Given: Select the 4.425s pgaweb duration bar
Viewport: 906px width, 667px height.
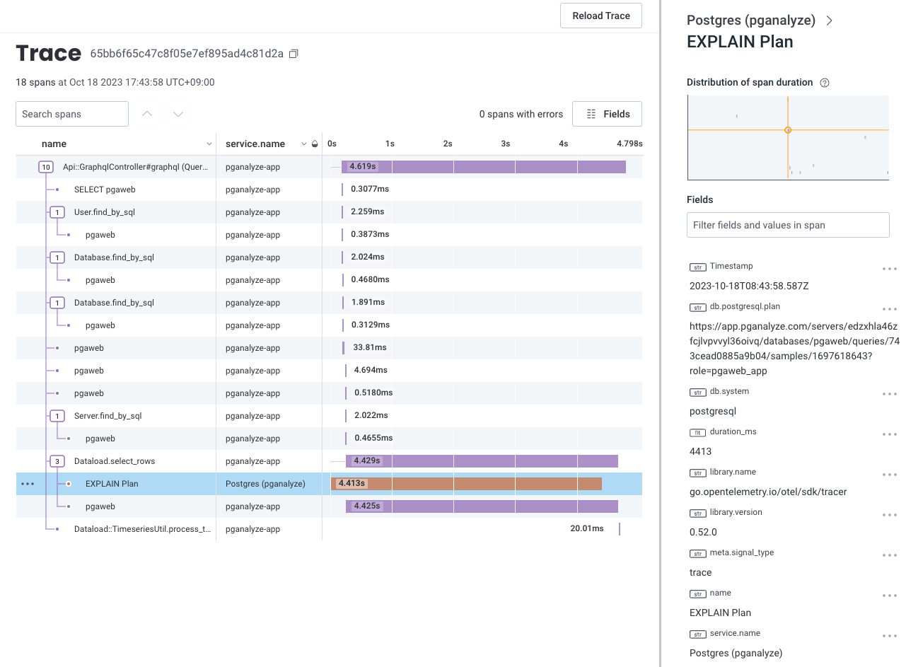Looking at the screenshot, I should pyautogui.click(x=482, y=506).
